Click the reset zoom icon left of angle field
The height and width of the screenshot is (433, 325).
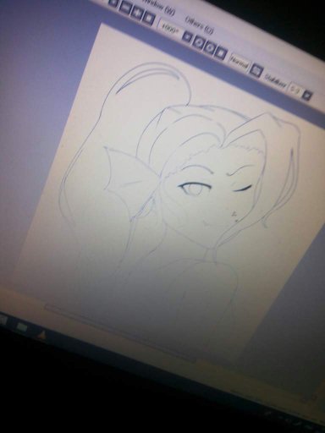pyautogui.click(x=149, y=18)
